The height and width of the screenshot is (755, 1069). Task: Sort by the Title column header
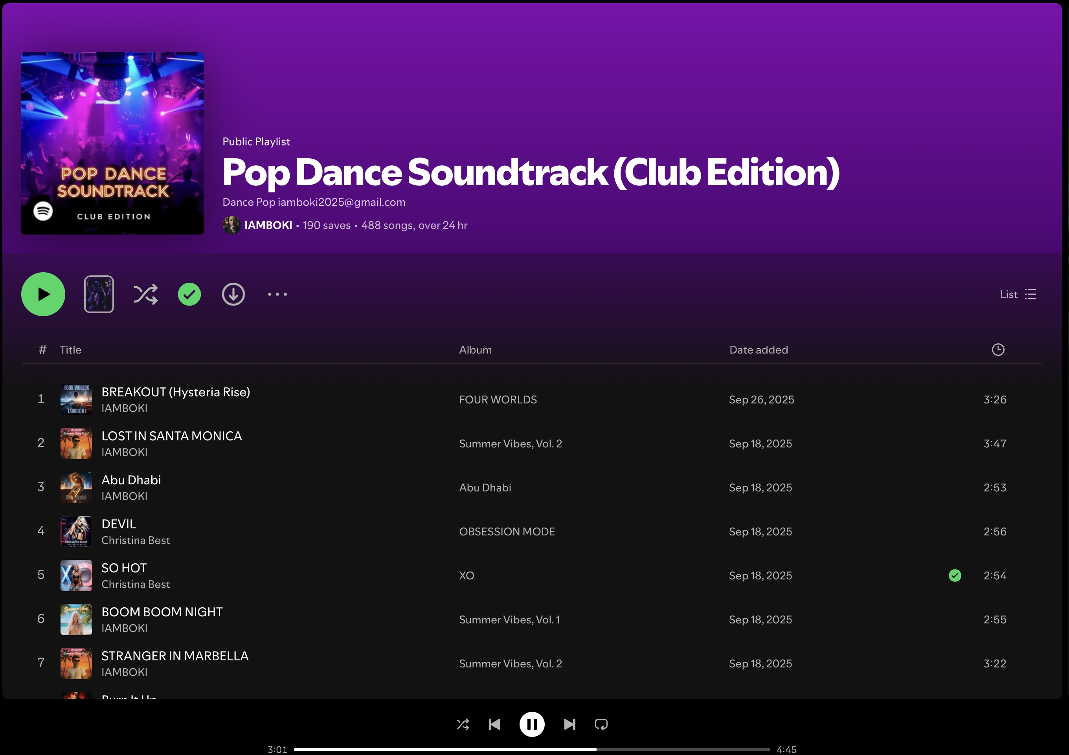70,350
